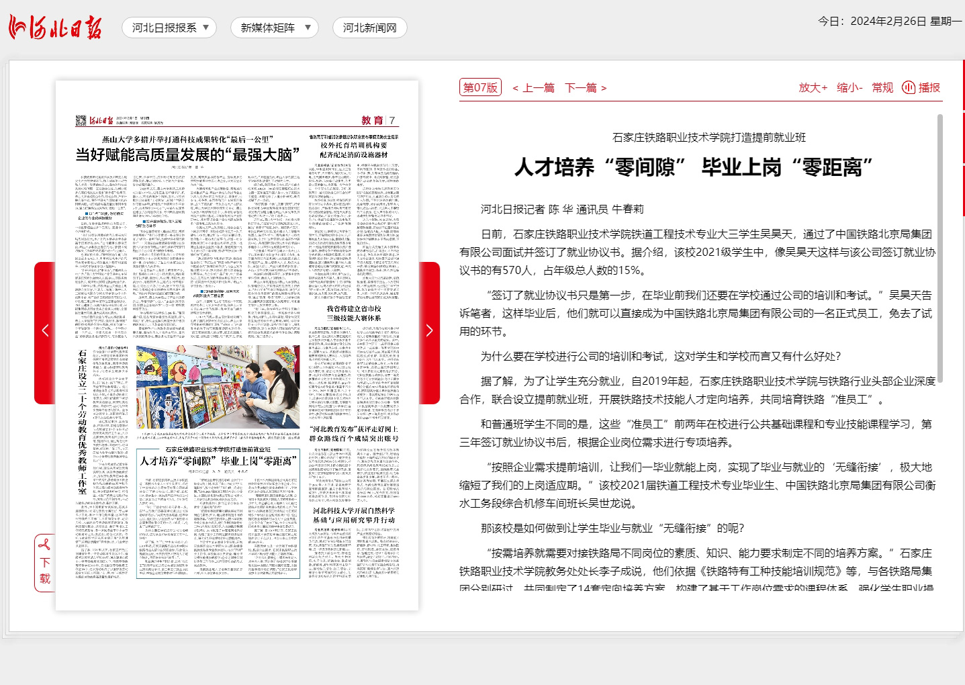965x685 pixels.
Task: Play article audio with 播报 icon
Action: pyautogui.click(x=921, y=87)
